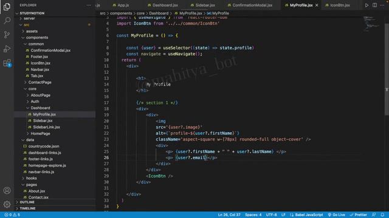389x218 pixels.
Task: Collapse the core folder
Action: coord(32,89)
